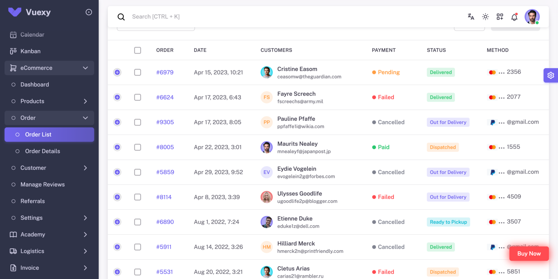558x279 pixels.
Task: Expand the Settings submenu chevron
Action: point(85,218)
